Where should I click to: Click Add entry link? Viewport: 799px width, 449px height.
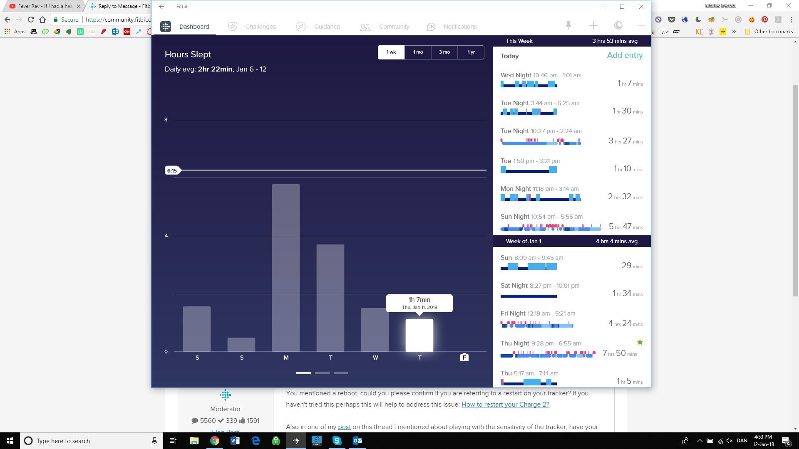click(625, 55)
